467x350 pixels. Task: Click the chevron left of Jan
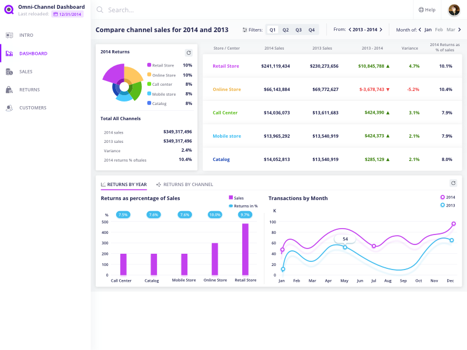pos(421,28)
